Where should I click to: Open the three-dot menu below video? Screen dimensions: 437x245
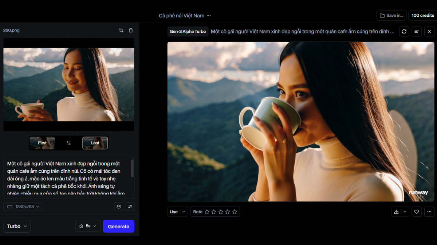point(429,212)
